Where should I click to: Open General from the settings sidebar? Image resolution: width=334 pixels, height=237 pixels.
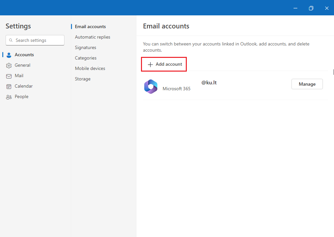(x=23, y=65)
